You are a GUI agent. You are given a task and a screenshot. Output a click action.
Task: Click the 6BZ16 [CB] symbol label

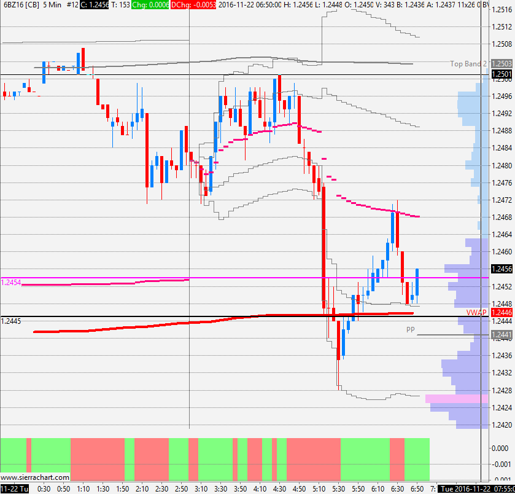click(x=21, y=4)
